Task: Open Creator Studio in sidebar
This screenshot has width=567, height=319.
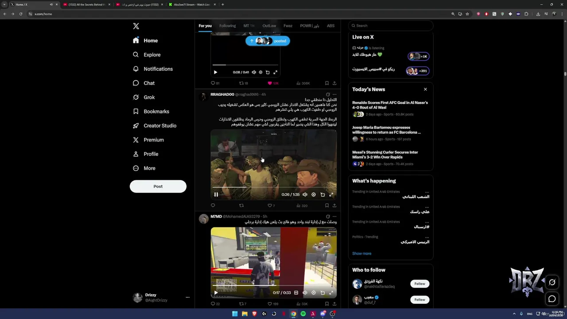Action: click(155, 125)
